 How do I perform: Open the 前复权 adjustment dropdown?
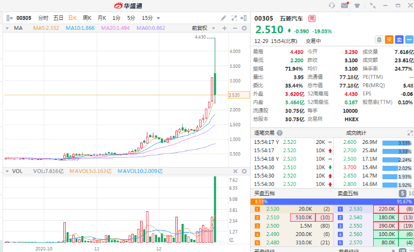pos(213,28)
